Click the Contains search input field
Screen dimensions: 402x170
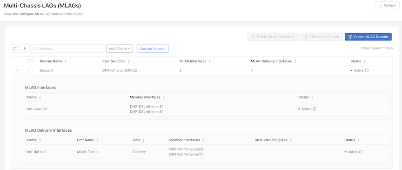point(67,48)
